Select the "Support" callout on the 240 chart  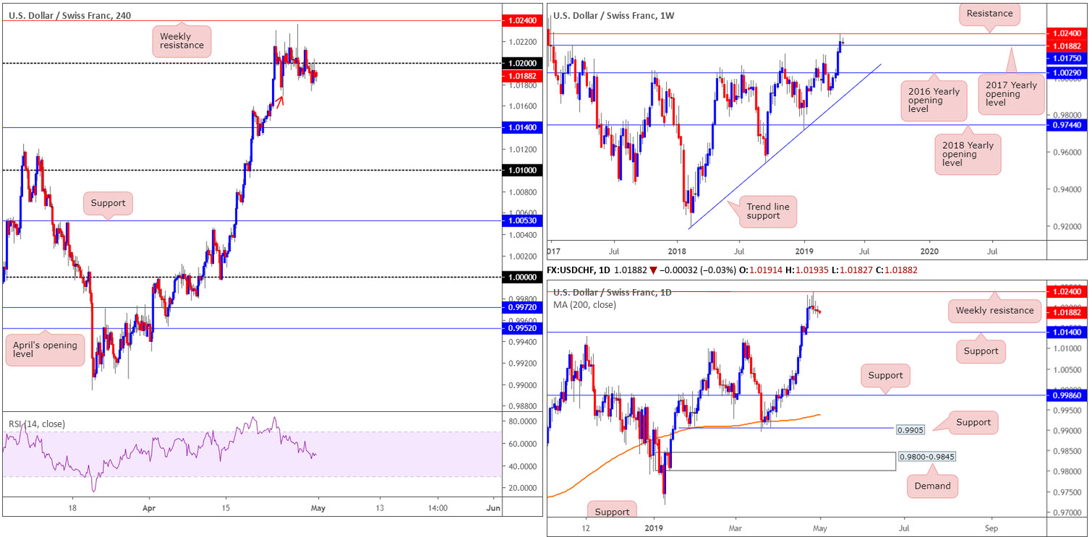tap(108, 203)
